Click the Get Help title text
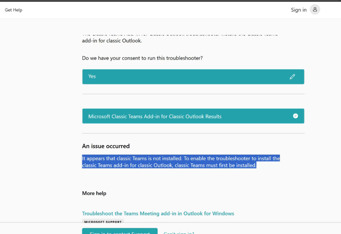The height and width of the screenshot is (234, 341). (13, 10)
